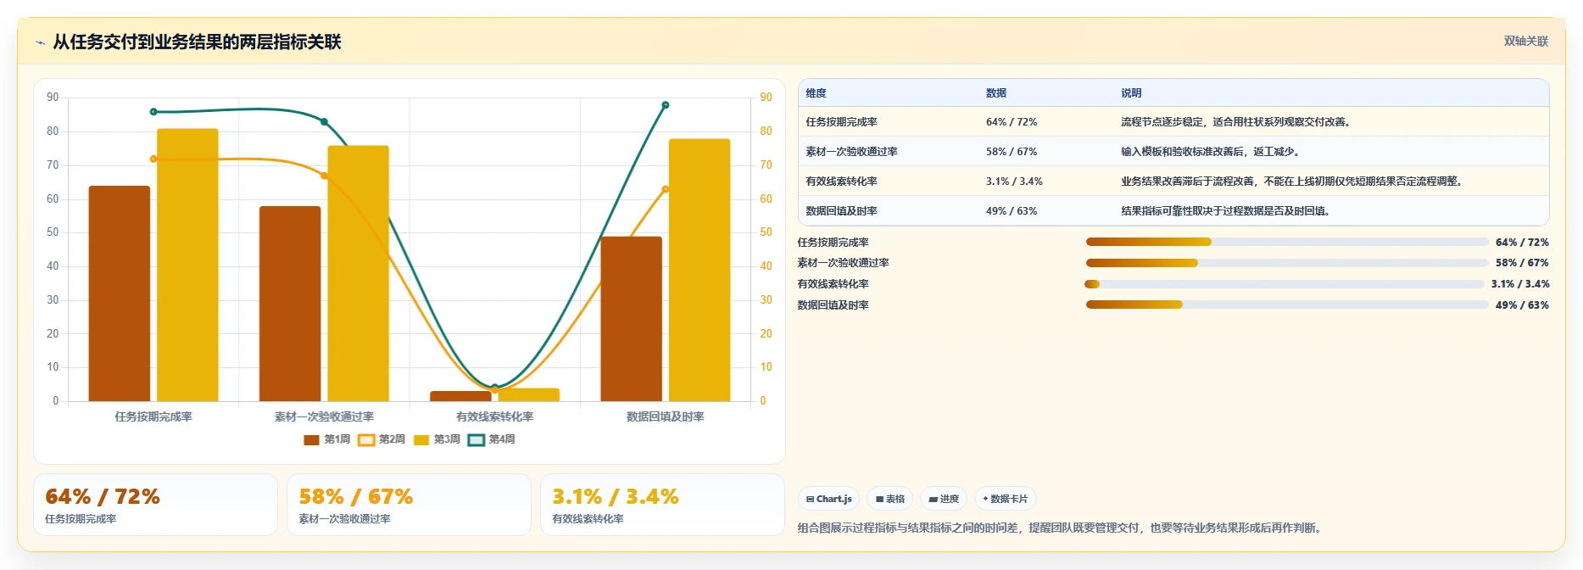Click the teal line point above 数据回填及时率
1583x570 pixels.
(x=666, y=105)
